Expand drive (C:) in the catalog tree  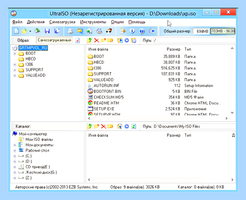(x=15, y=156)
